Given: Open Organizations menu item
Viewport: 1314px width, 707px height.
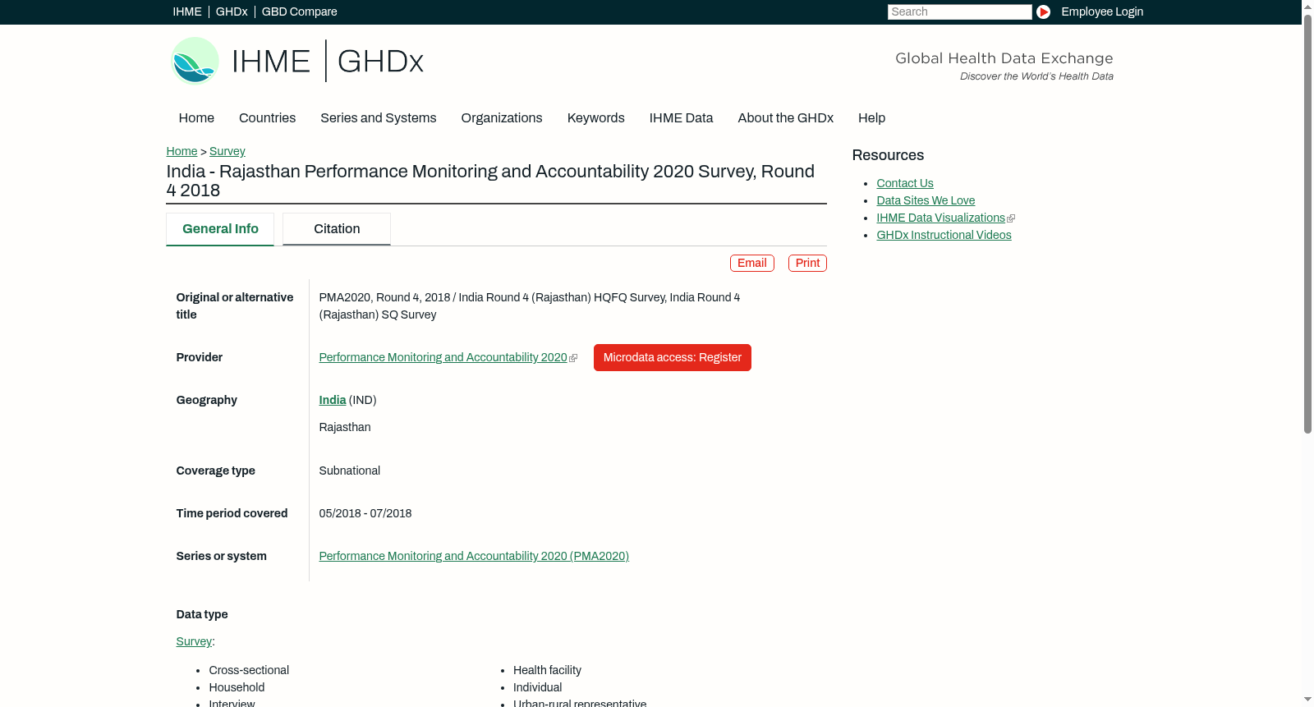Looking at the screenshot, I should pyautogui.click(x=502, y=118).
